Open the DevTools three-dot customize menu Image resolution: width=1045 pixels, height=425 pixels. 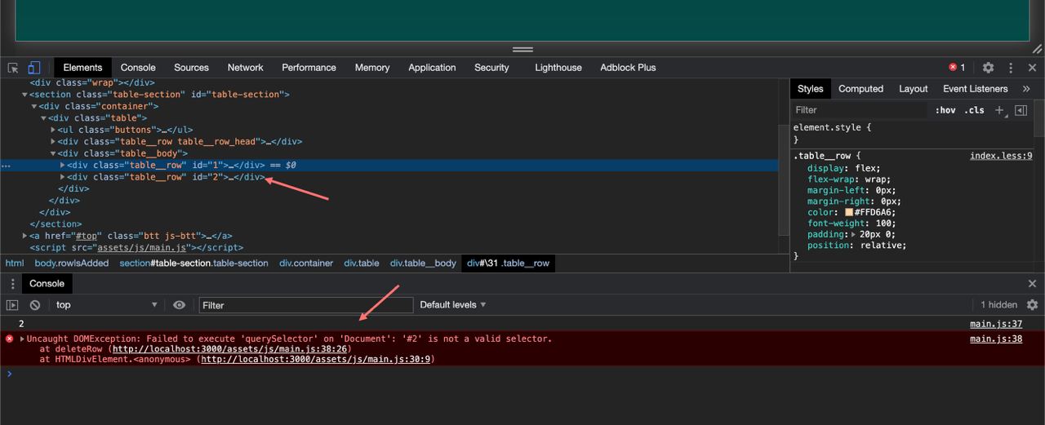[x=1011, y=68]
